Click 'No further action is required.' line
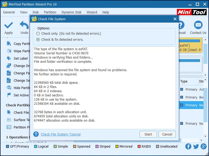This screenshot has width=209, height=156. point(56,74)
